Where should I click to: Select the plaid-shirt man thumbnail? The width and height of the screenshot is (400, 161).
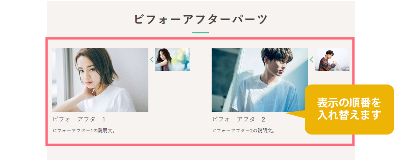(332, 59)
